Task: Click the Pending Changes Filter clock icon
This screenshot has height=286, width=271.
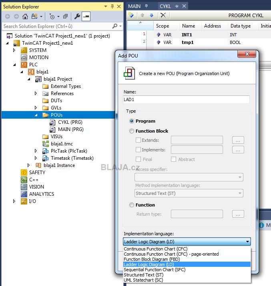Action: 52,16
